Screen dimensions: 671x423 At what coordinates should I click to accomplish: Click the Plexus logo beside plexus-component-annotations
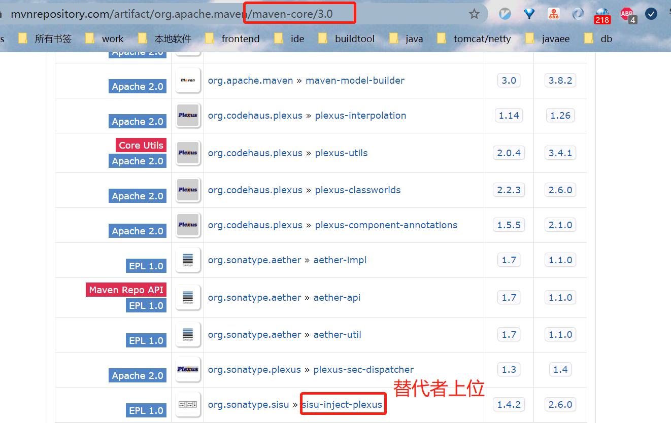188,225
